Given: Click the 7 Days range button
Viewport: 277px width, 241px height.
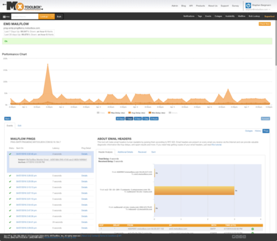Looking at the screenshot, I should [129, 119].
